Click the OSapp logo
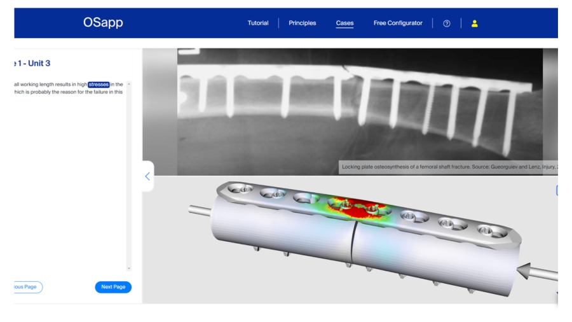Image resolution: width=572 pixels, height=322 pixels. (x=103, y=23)
